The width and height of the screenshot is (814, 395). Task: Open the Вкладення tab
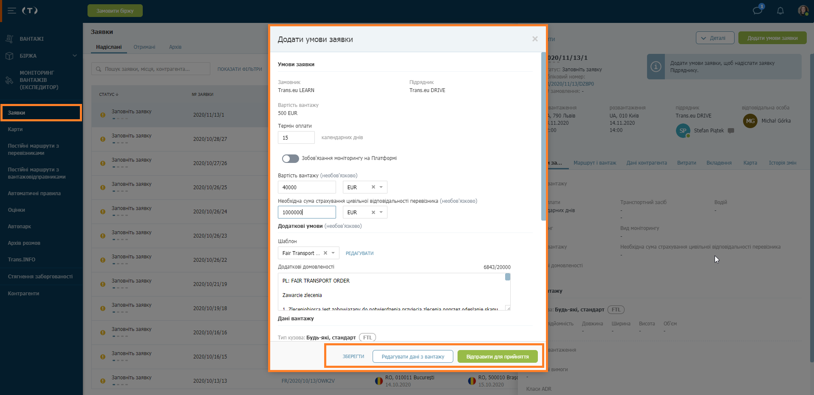(x=719, y=163)
